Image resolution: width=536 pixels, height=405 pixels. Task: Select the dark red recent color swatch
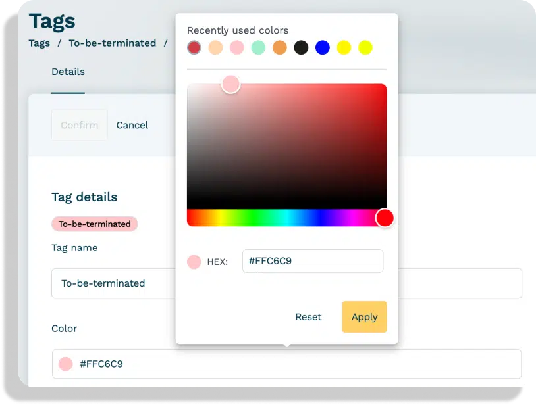[194, 47]
